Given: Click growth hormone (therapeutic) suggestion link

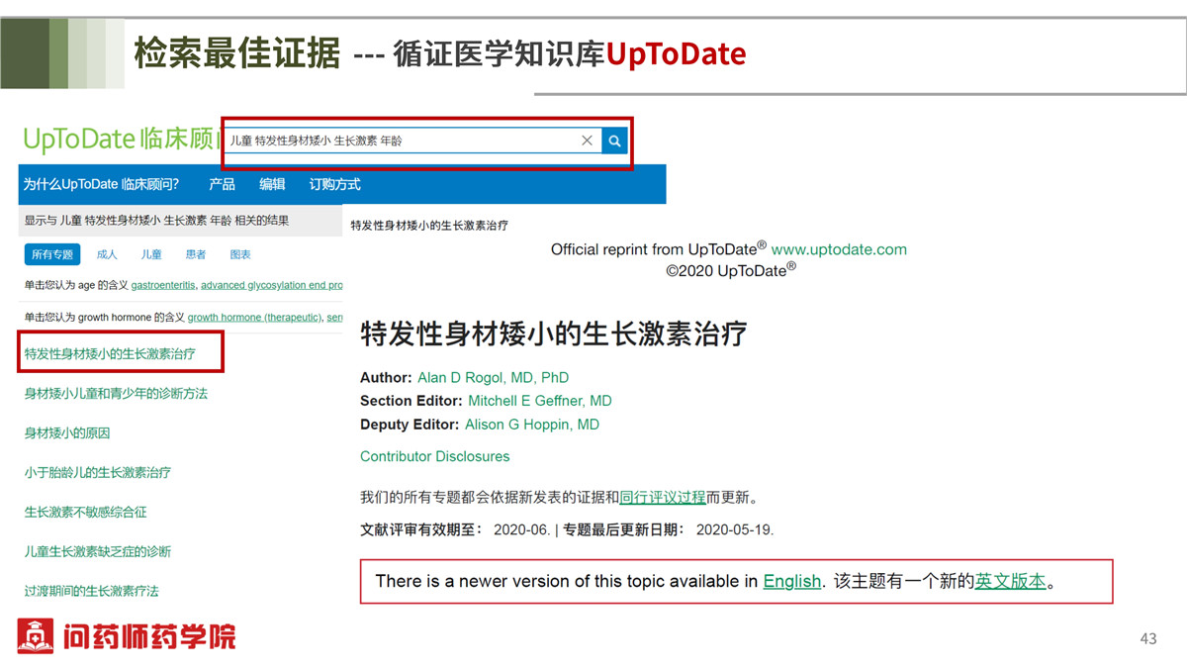Looking at the screenshot, I should tap(255, 317).
